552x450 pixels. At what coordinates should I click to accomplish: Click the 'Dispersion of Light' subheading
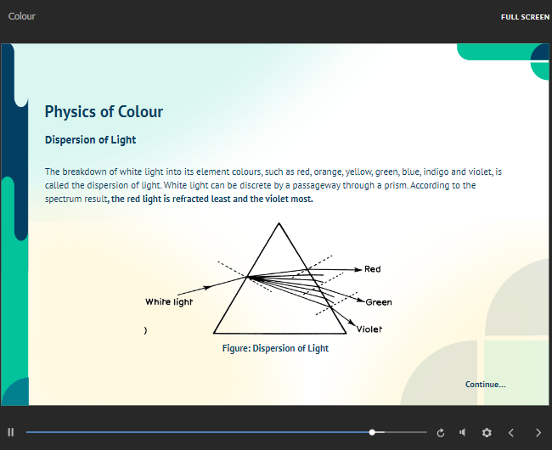90,140
